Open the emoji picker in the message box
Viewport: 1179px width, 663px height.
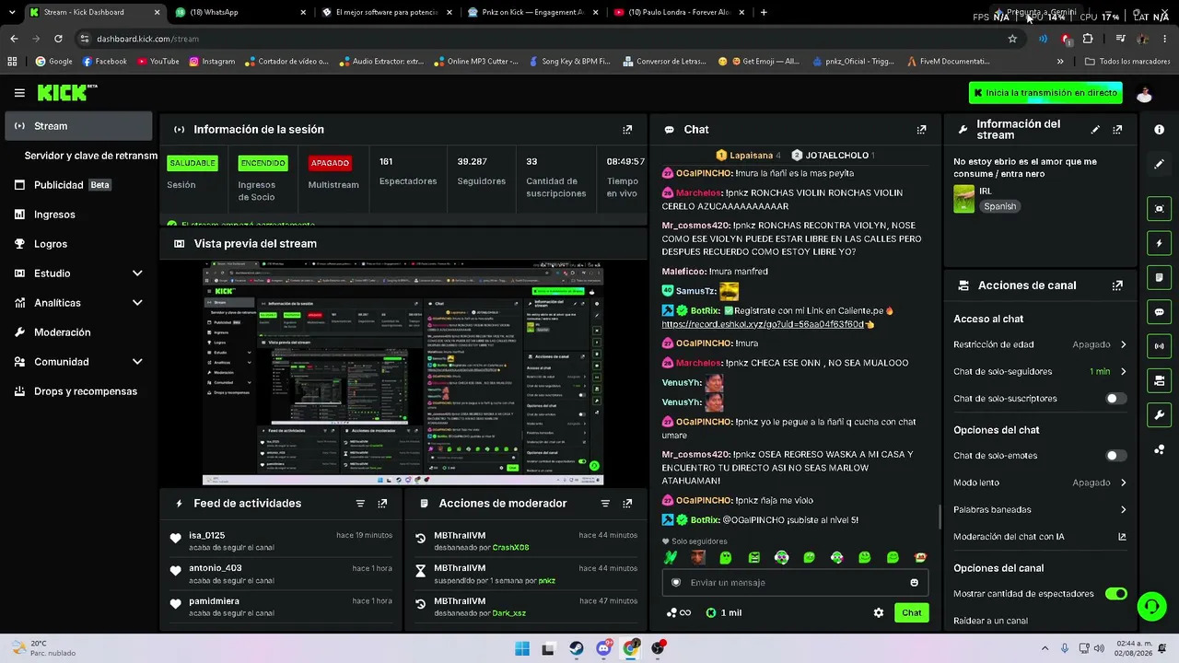[x=914, y=582]
